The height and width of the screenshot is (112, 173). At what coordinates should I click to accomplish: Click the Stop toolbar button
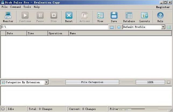click(54, 17)
